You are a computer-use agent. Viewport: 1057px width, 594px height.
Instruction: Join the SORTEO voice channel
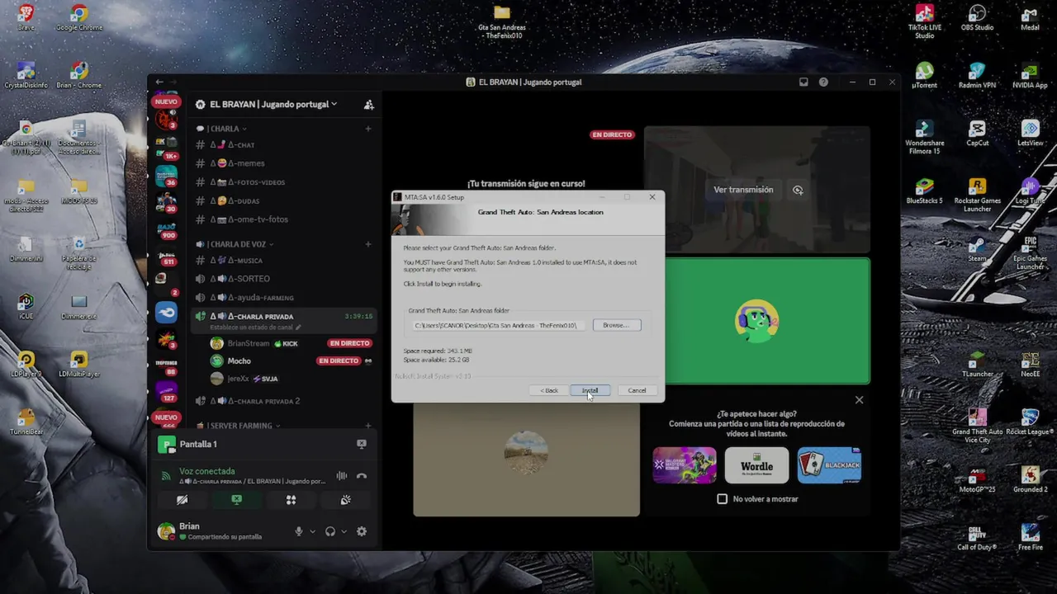[283, 279]
